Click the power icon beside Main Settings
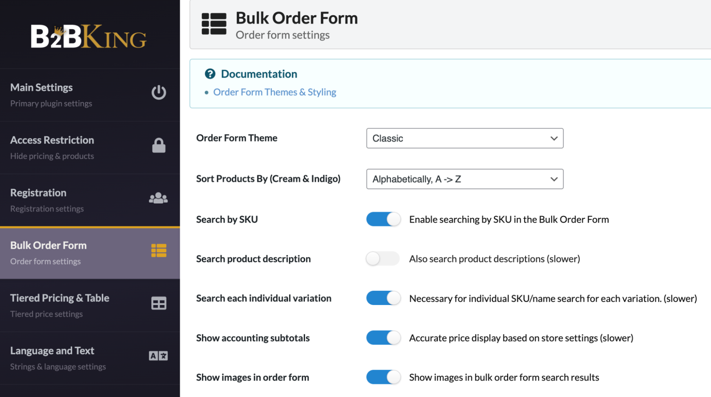Viewport: 711px width, 397px height. 159,92
